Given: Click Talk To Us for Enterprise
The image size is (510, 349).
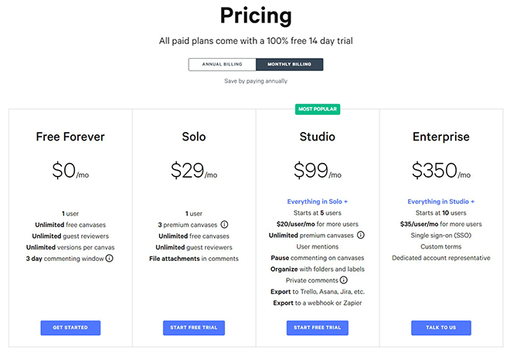Looking at the screenshot, I should click(441, 327).
